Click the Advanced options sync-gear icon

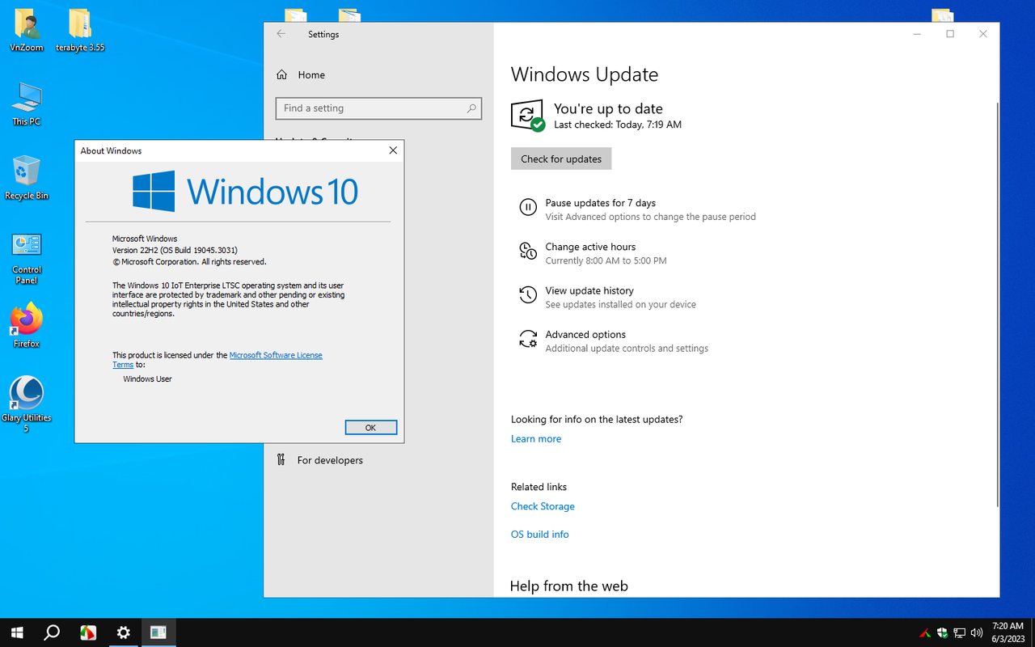527,339
